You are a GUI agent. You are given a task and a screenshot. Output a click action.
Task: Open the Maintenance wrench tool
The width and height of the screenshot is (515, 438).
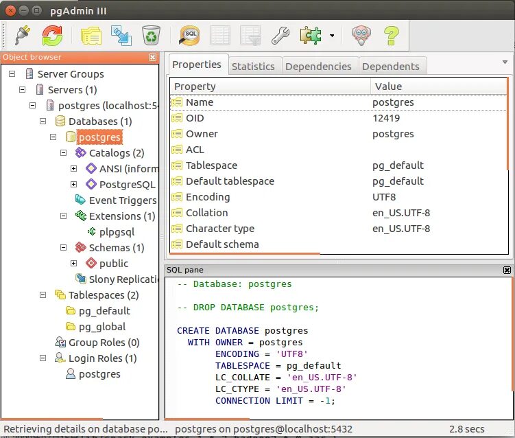tap(280, 36)
